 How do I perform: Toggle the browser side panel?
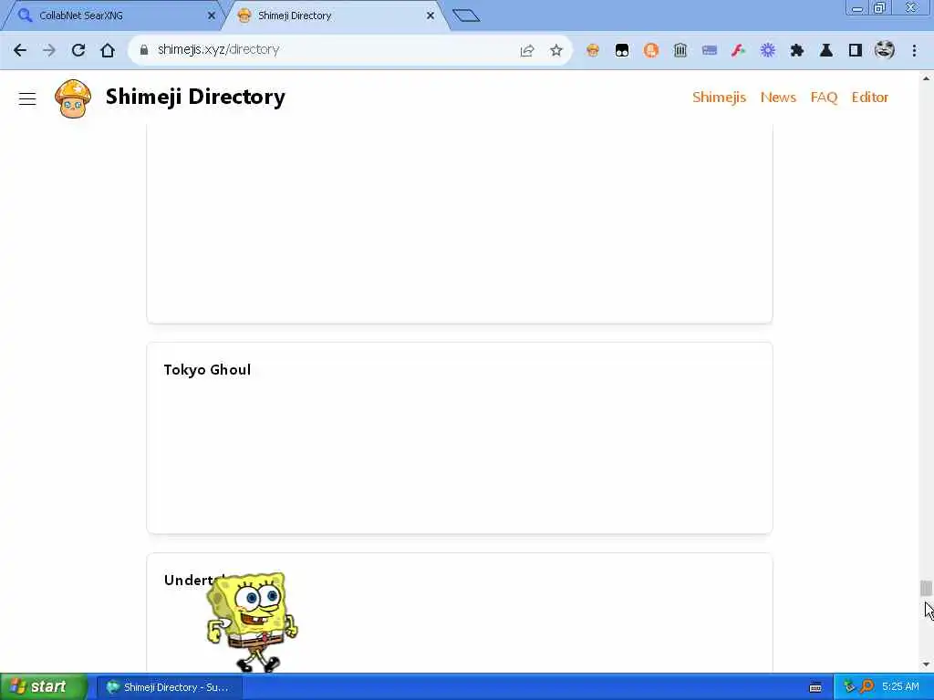point(856,51)
